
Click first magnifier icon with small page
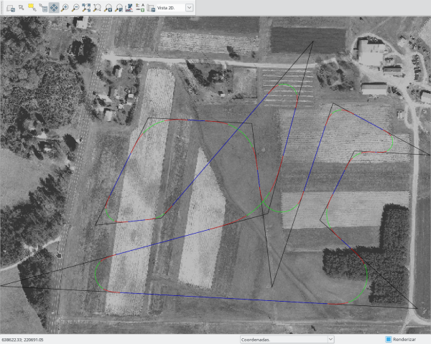point(108,7)
